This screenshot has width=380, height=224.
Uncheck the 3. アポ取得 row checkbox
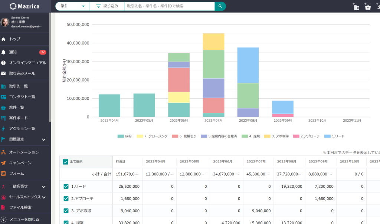click(x=66, y=211)
